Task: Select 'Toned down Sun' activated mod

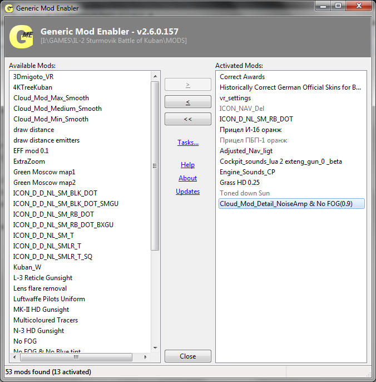Action: (x=245, y=193)
